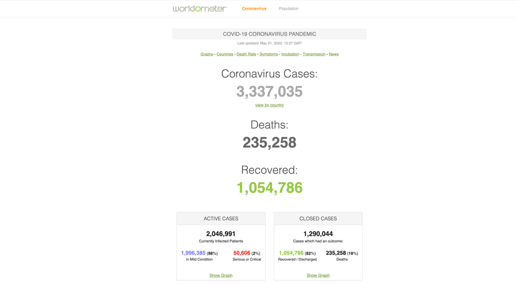517x284 pixels.
Task: Open the Graphs link
Action: [x=207, y=54]
